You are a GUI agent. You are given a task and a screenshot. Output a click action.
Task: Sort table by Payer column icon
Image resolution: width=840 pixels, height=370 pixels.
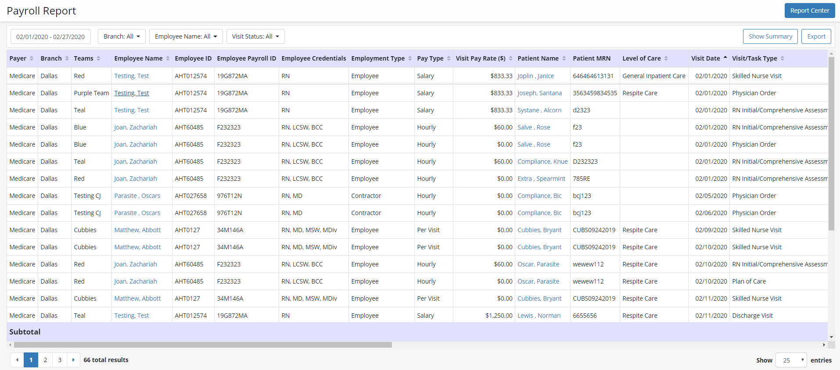coord(32,58)
